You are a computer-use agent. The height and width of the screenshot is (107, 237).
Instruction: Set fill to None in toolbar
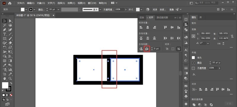(x=11, y=95)
